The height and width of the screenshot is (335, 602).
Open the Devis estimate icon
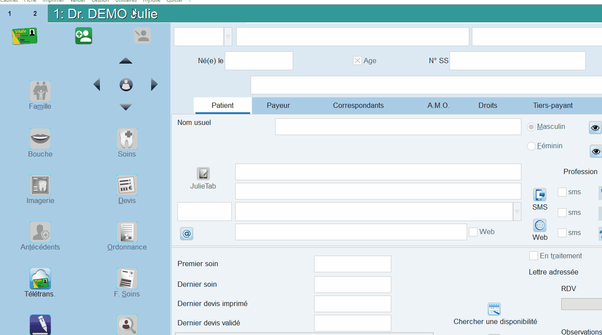[x=127, y=185]
